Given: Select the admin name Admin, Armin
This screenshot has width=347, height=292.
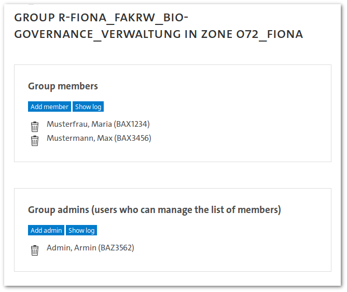Looking at the screenshot, I should tap(72, 248).
